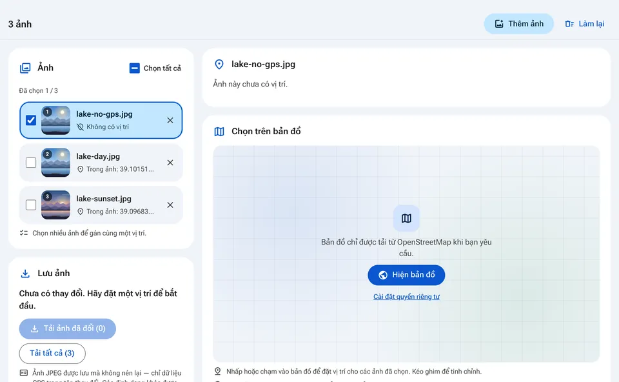Click the Không có vị trí label

[108, 127]
